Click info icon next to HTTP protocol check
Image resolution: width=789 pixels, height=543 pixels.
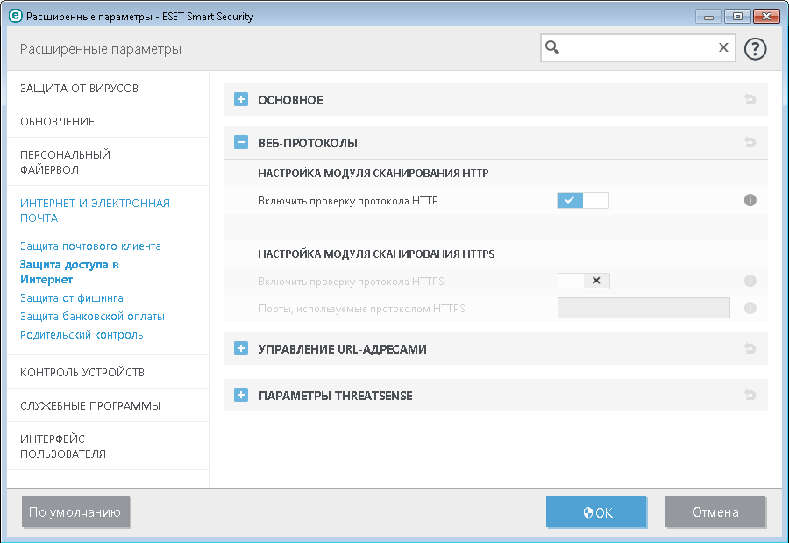click(x=750, y=201)
